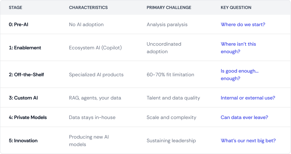Follow the 'Internal or external use?' link
This screenshot has width=291, height=154.
[248, 98]
